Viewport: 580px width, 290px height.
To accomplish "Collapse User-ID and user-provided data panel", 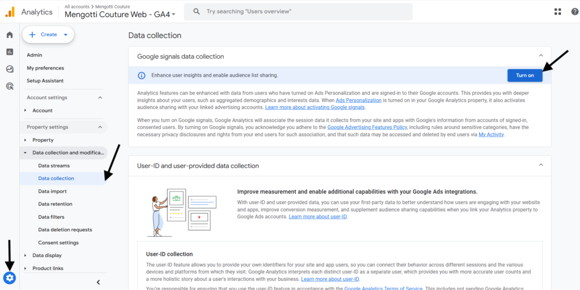I will point(541,165).
